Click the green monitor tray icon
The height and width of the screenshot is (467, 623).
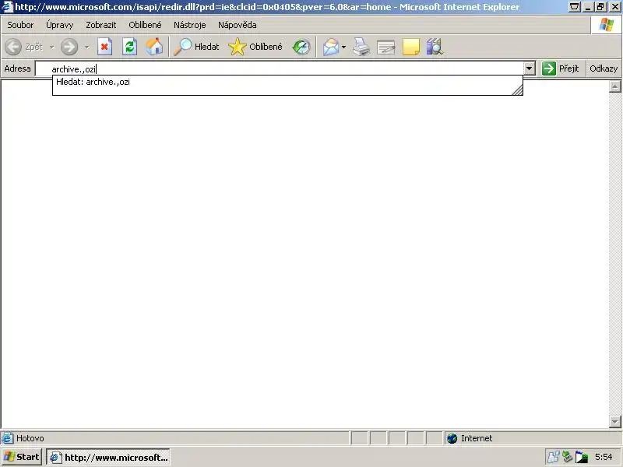click(x=581, y=458)
